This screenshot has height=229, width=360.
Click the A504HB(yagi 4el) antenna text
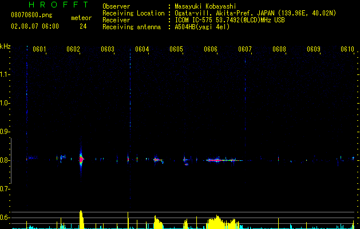202,27
